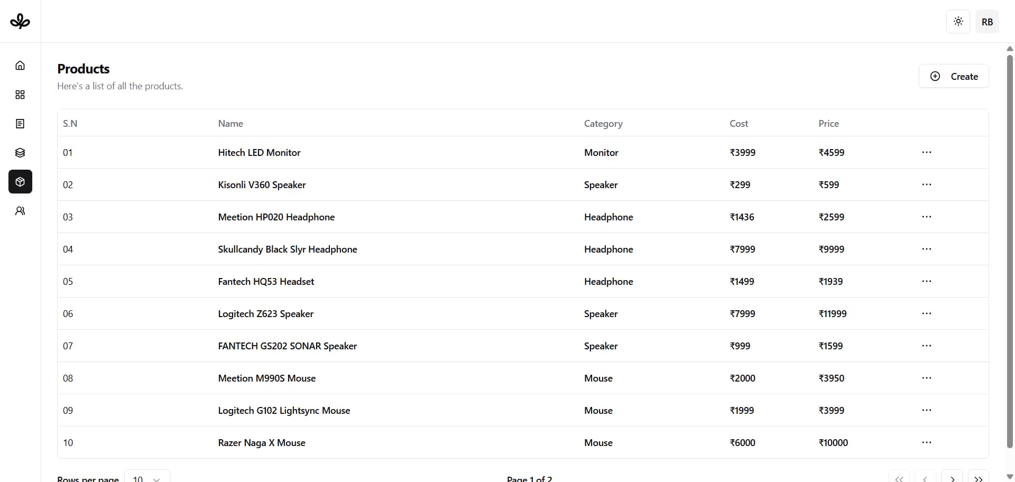
Task: Click the ₹10000 price cell
Action: [833, 442]
